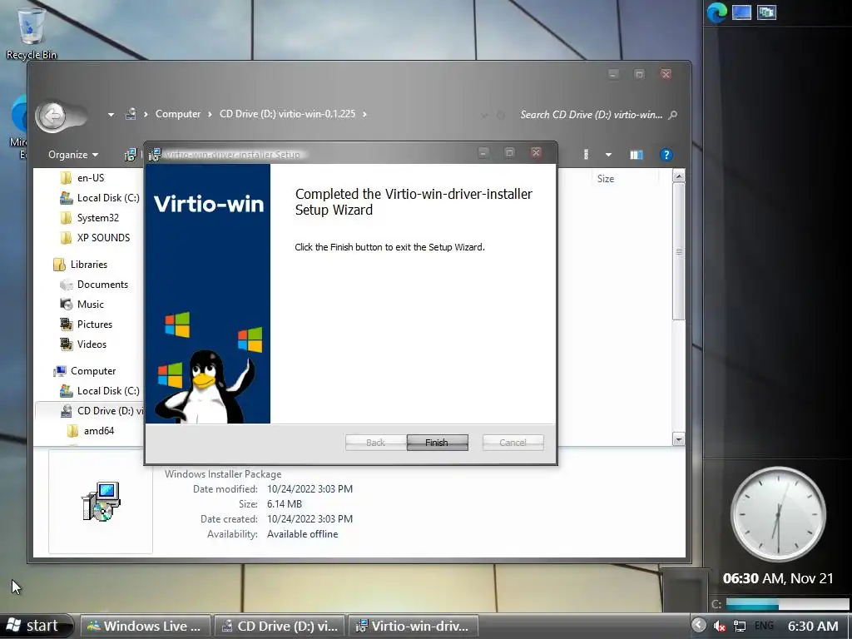Screen dimensions: 852x639
Task: Click the Size column header
Action: pyautogui.click(x=606, y=178)
